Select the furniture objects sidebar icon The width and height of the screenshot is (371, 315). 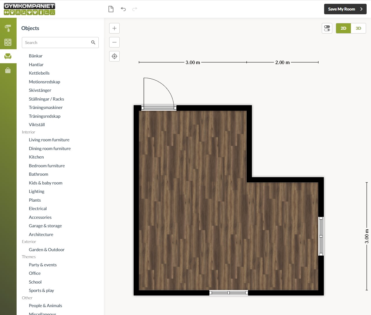(8, 56)
